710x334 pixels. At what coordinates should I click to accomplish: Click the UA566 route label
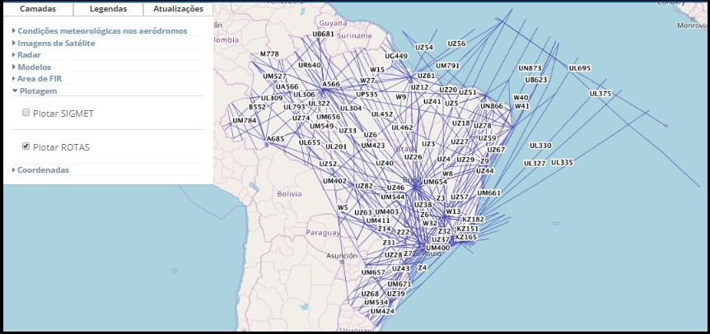coord(287,86)
